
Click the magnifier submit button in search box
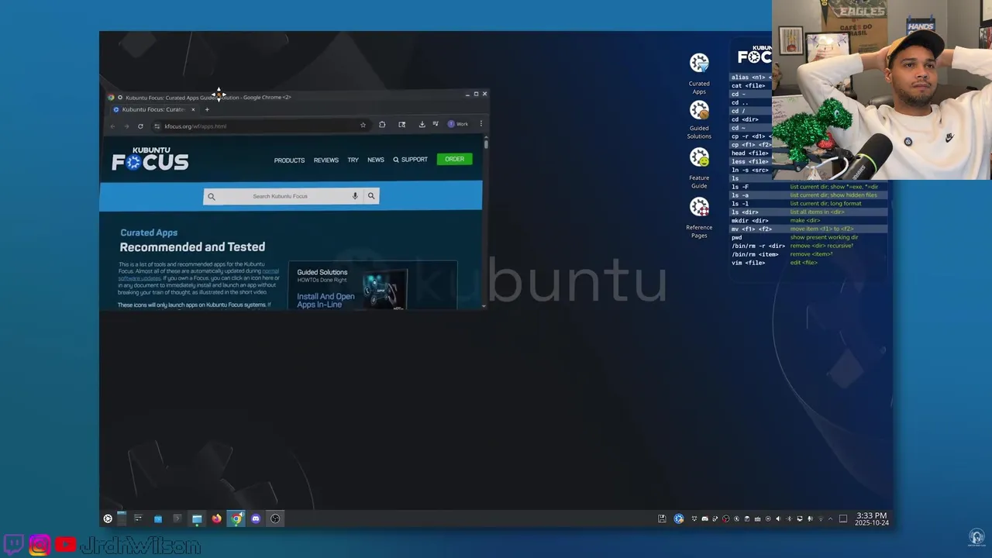[371, 196]
